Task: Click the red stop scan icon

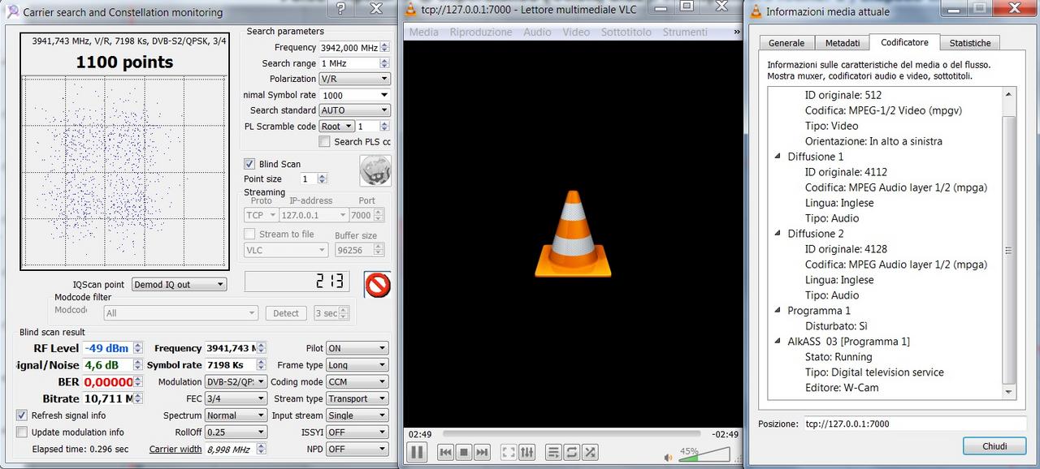Action: coord(378,284)
